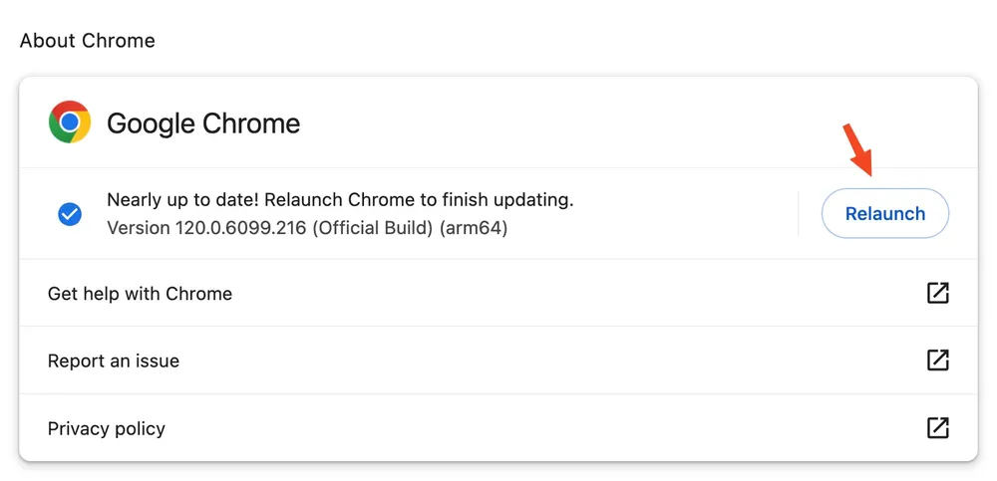Click the red arrow annotation
The height and width of the screenshot is (481, 997).
click(x=858, y=148)
